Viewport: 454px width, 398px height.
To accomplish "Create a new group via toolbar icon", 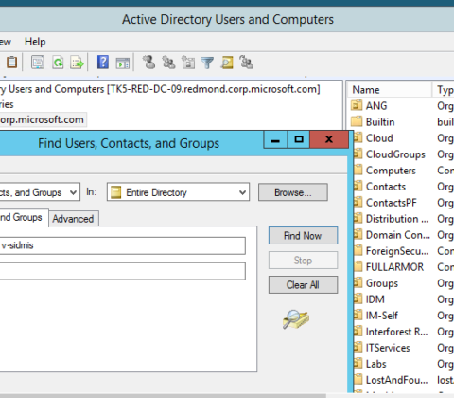I will pos(168,63).
